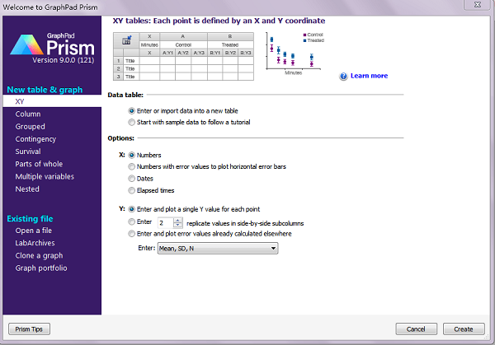
Task: Close the Welcome to GraphPad Prism dialog
Action: (x=478, y=5)
